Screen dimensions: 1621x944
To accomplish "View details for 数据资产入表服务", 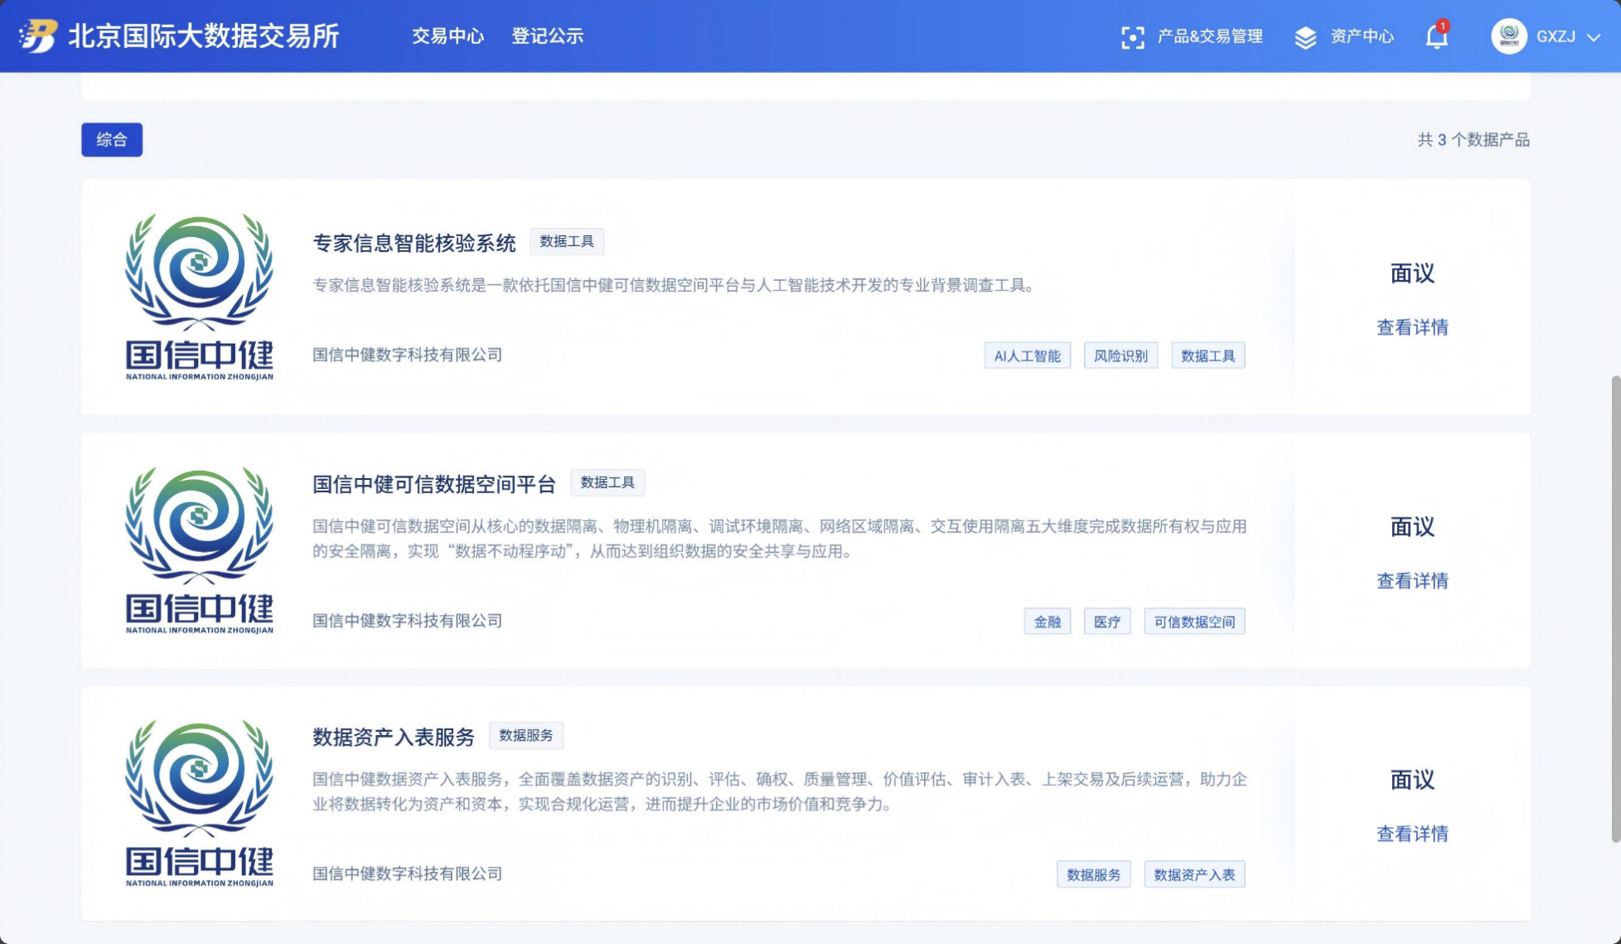I will pyautogui.click(x=1412, y=834).
